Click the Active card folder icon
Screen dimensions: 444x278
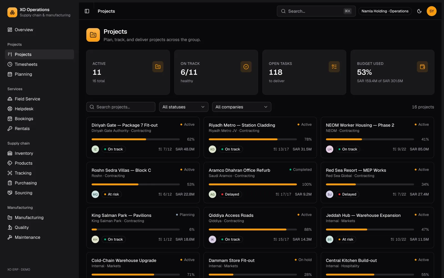[158, 67]
